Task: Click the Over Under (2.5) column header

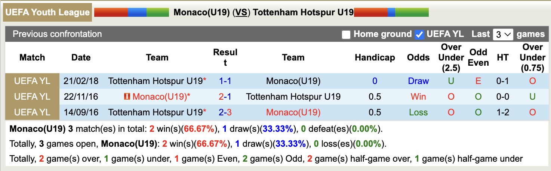Action: click(x=451, y=57)
